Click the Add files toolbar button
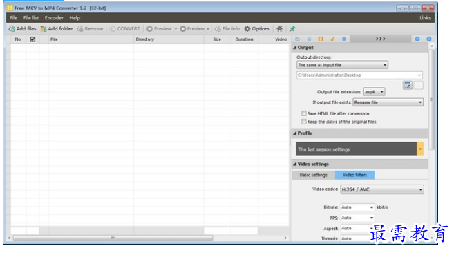 22,28
